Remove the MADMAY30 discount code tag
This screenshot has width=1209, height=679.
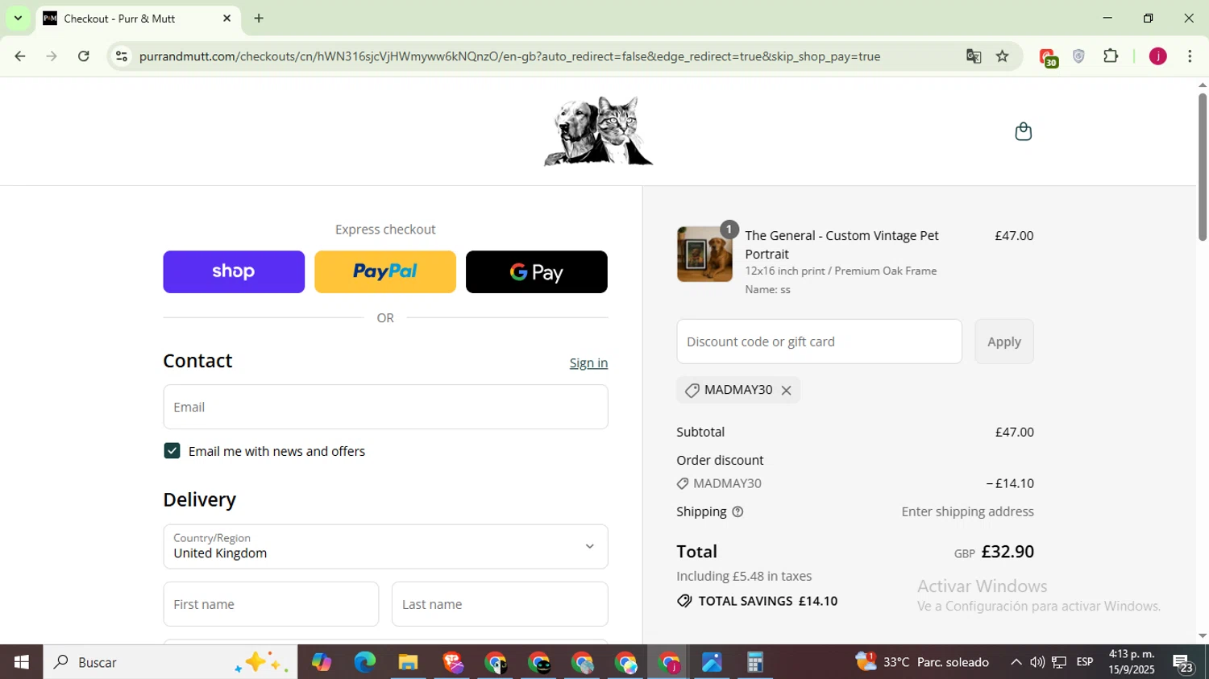point(786,391)
